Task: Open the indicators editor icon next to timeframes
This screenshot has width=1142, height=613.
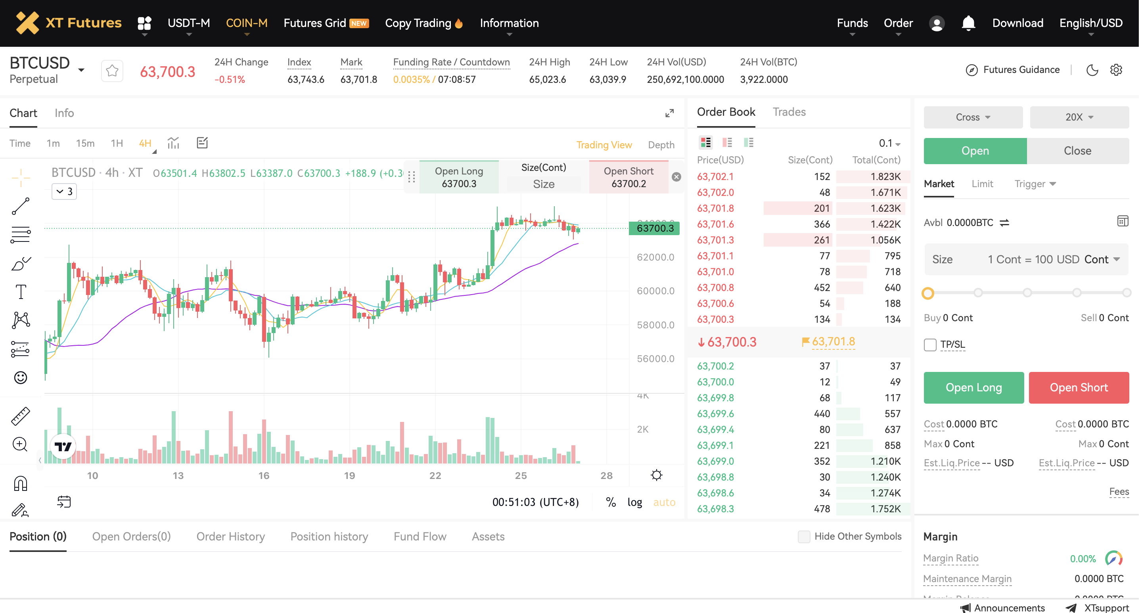Action: point(202,143)
